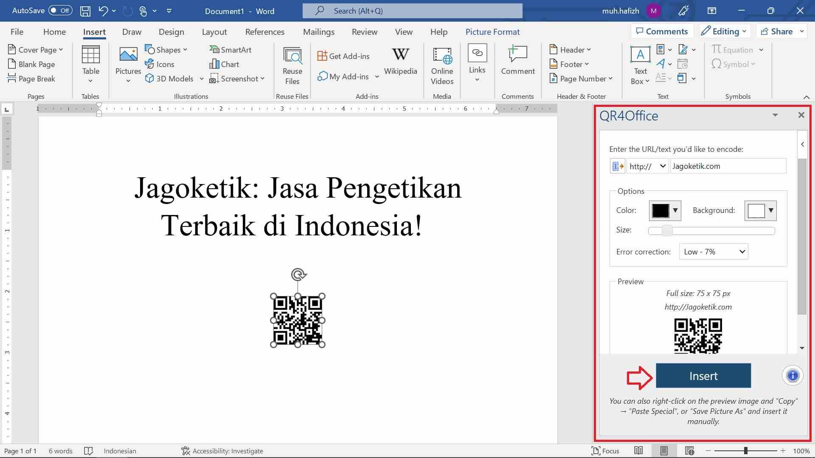The width and height of the screenshot is (815, 458).
Task: Add a new Comment
Action: tap(517, 63)
